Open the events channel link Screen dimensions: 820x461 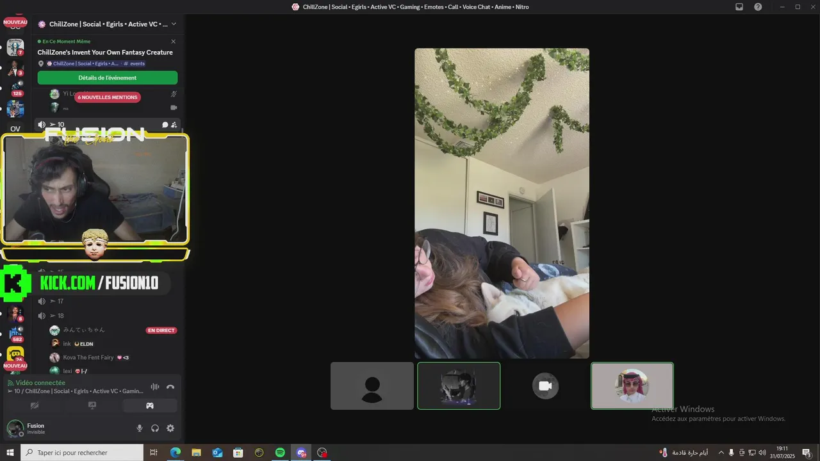pos(134,63)
